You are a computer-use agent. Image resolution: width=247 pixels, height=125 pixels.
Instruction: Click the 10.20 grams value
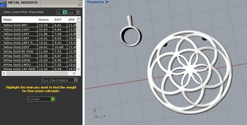[43, 60]
